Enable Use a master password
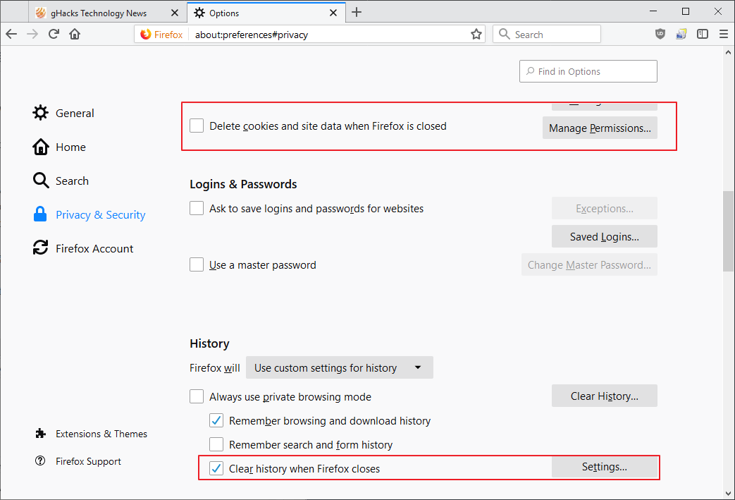The image size is (735, 500). coord(197,264)
